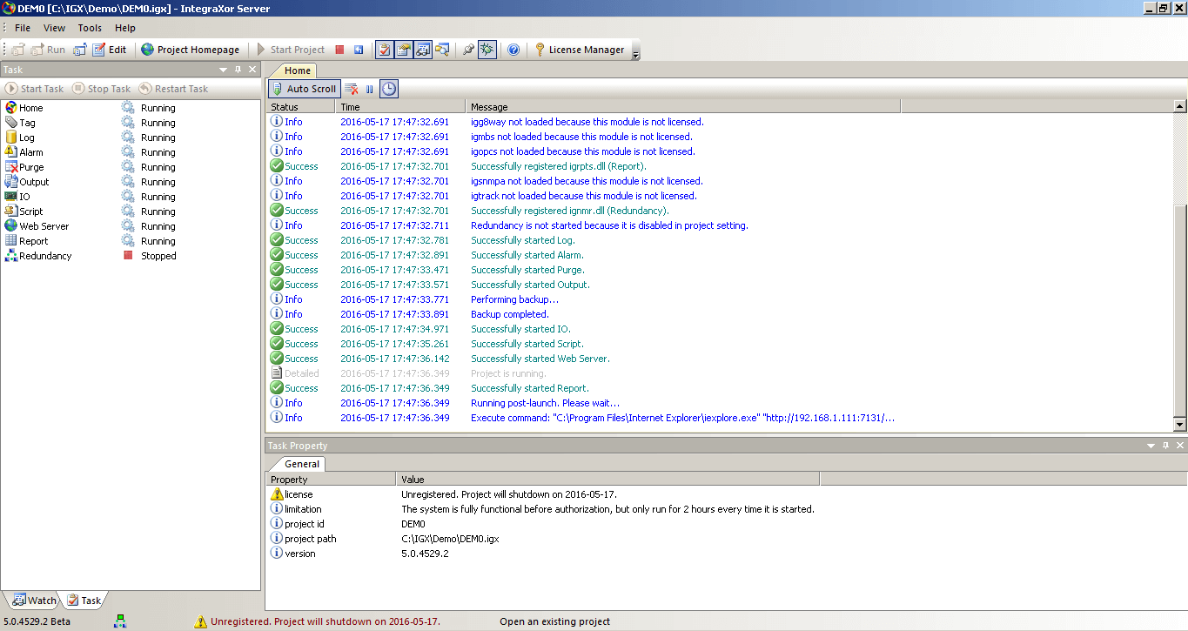Image resolution: width=1188 pixels, height=631 pixels.
Task: Open the License Manager
Action: [579, 50]
